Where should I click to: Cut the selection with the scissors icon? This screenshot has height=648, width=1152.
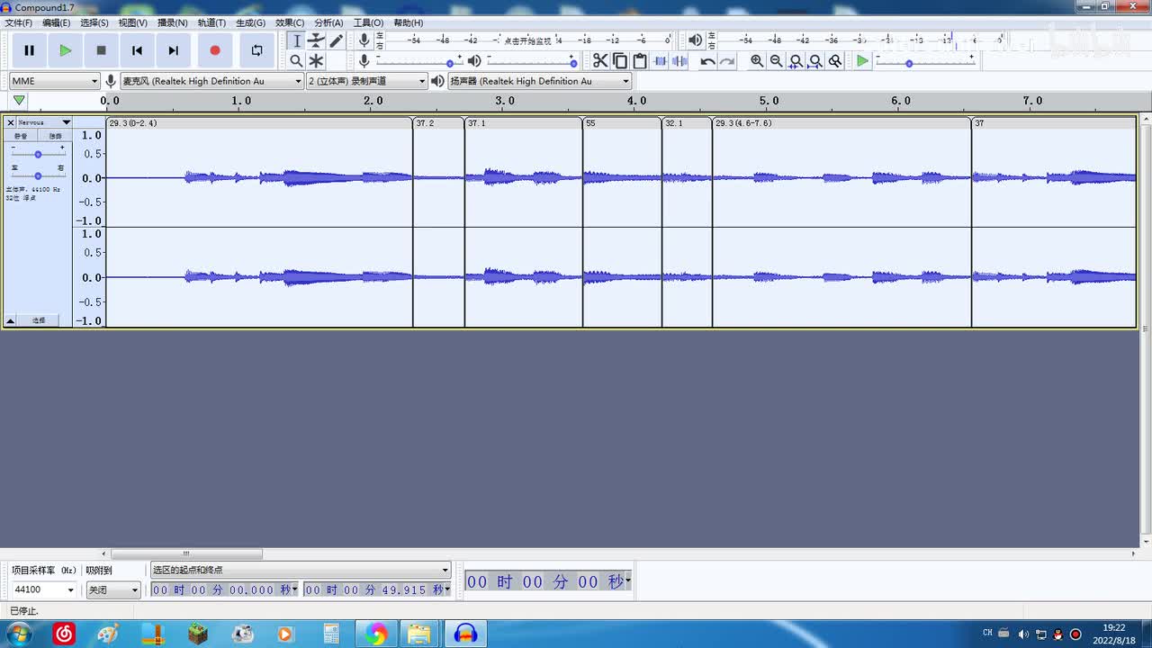[x=600, y=60]
